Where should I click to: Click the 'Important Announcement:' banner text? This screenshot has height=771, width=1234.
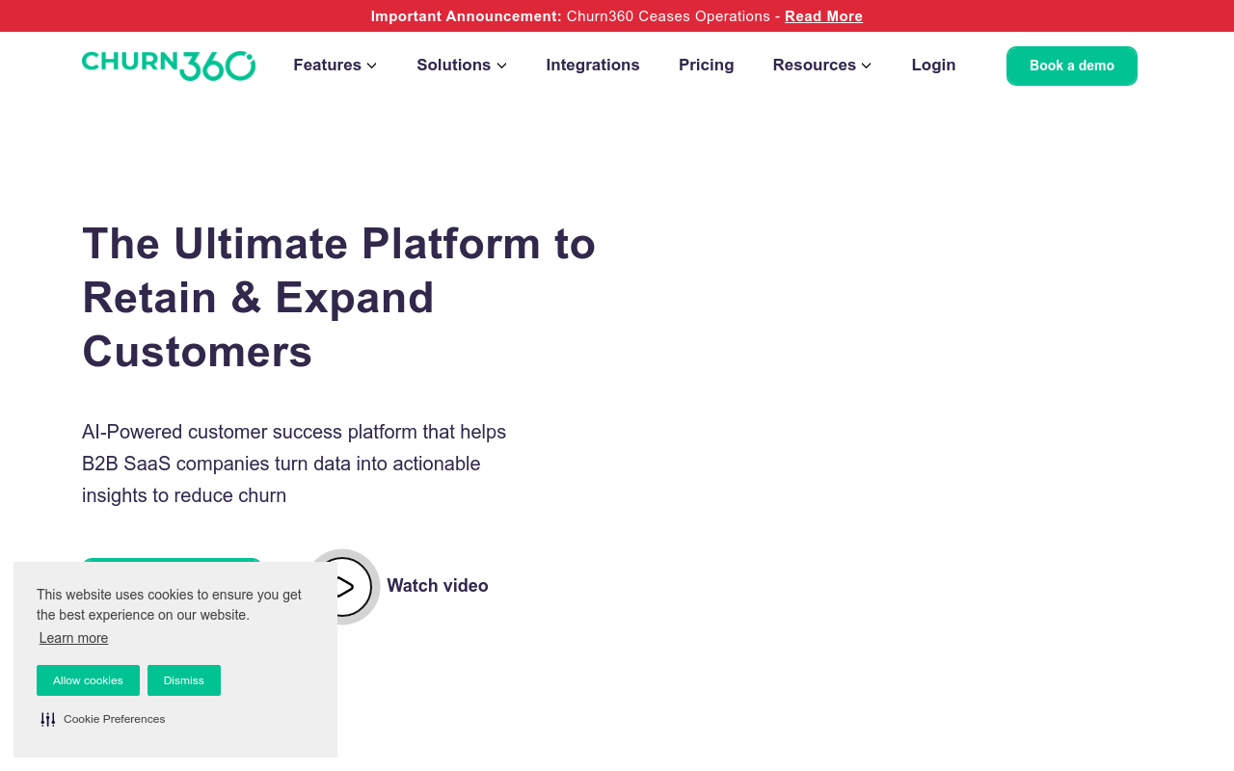pyautogui.click(x=467, y=16)
